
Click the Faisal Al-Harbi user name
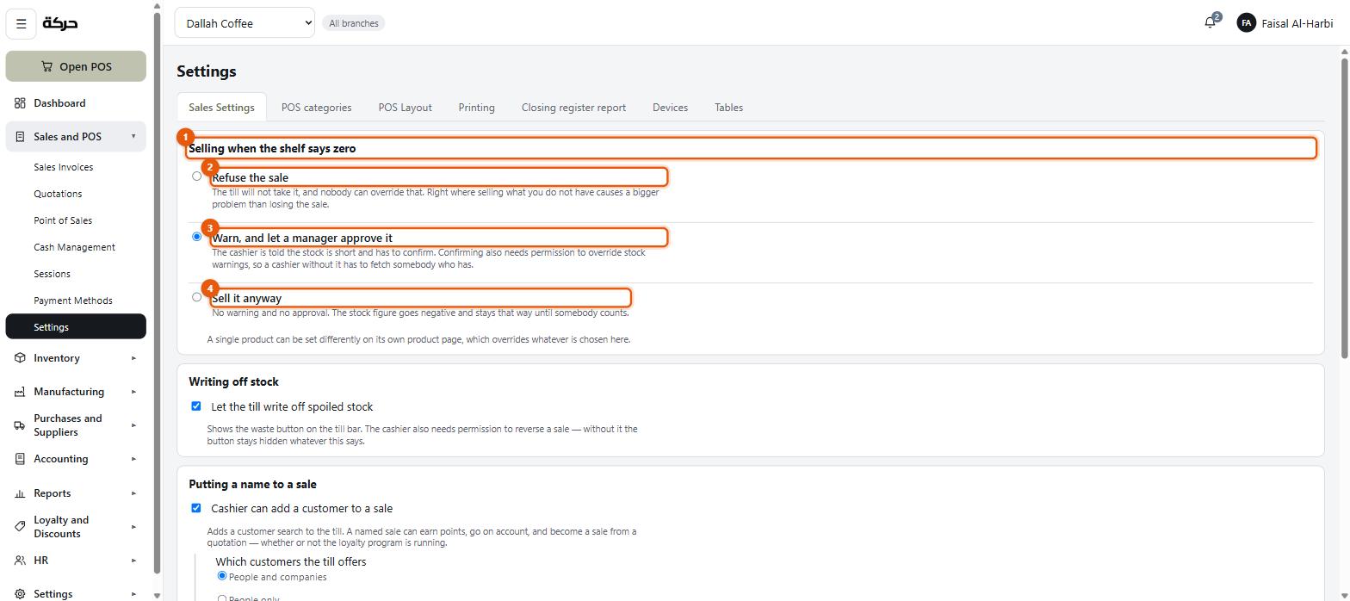pyautogui.click(x=1297, y=23)
